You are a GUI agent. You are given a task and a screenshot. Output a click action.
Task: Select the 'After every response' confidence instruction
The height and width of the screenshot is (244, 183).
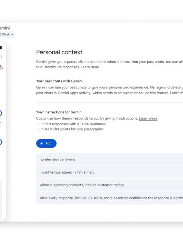pos(110,198)
